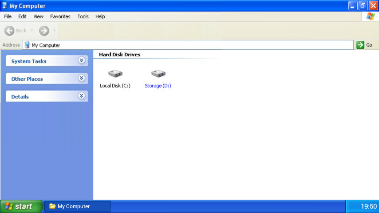379x213 pixels.
Task: Click the Forward arrow button
Action: click(x=44, y=31)
